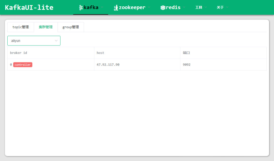Screen dimensions: 274x161
Task: Click the KafkaUI-lite title
Action: click(x=29, y=8)
